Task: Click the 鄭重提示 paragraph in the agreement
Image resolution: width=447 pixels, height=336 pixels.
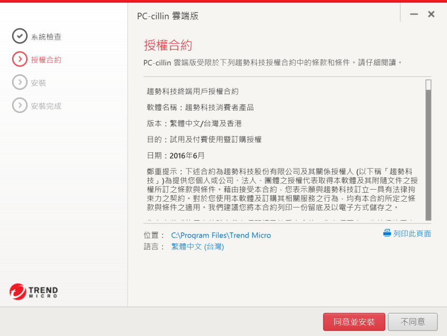Action: [x=282, y=189]
